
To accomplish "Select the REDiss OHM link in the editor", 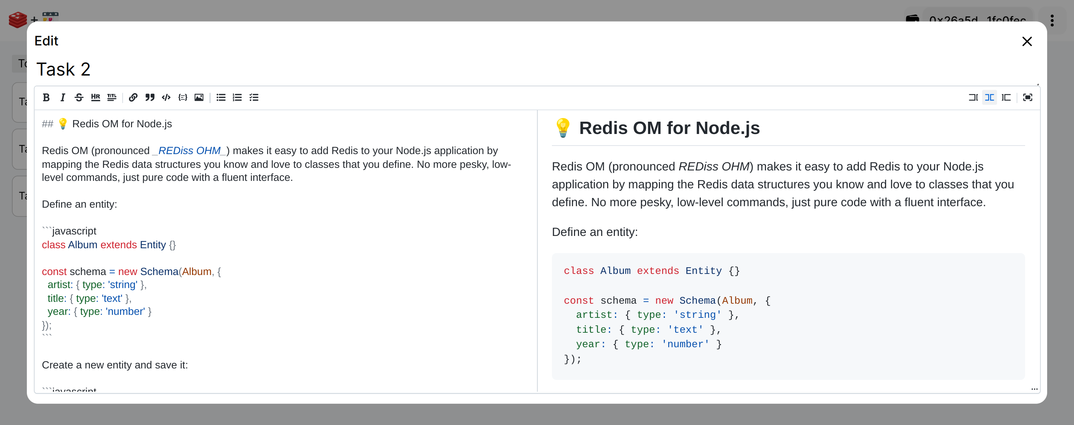I will (190, 151).
